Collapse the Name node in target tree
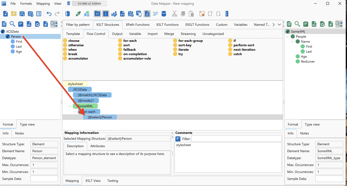347x186 pixels. tap(292, 42)
